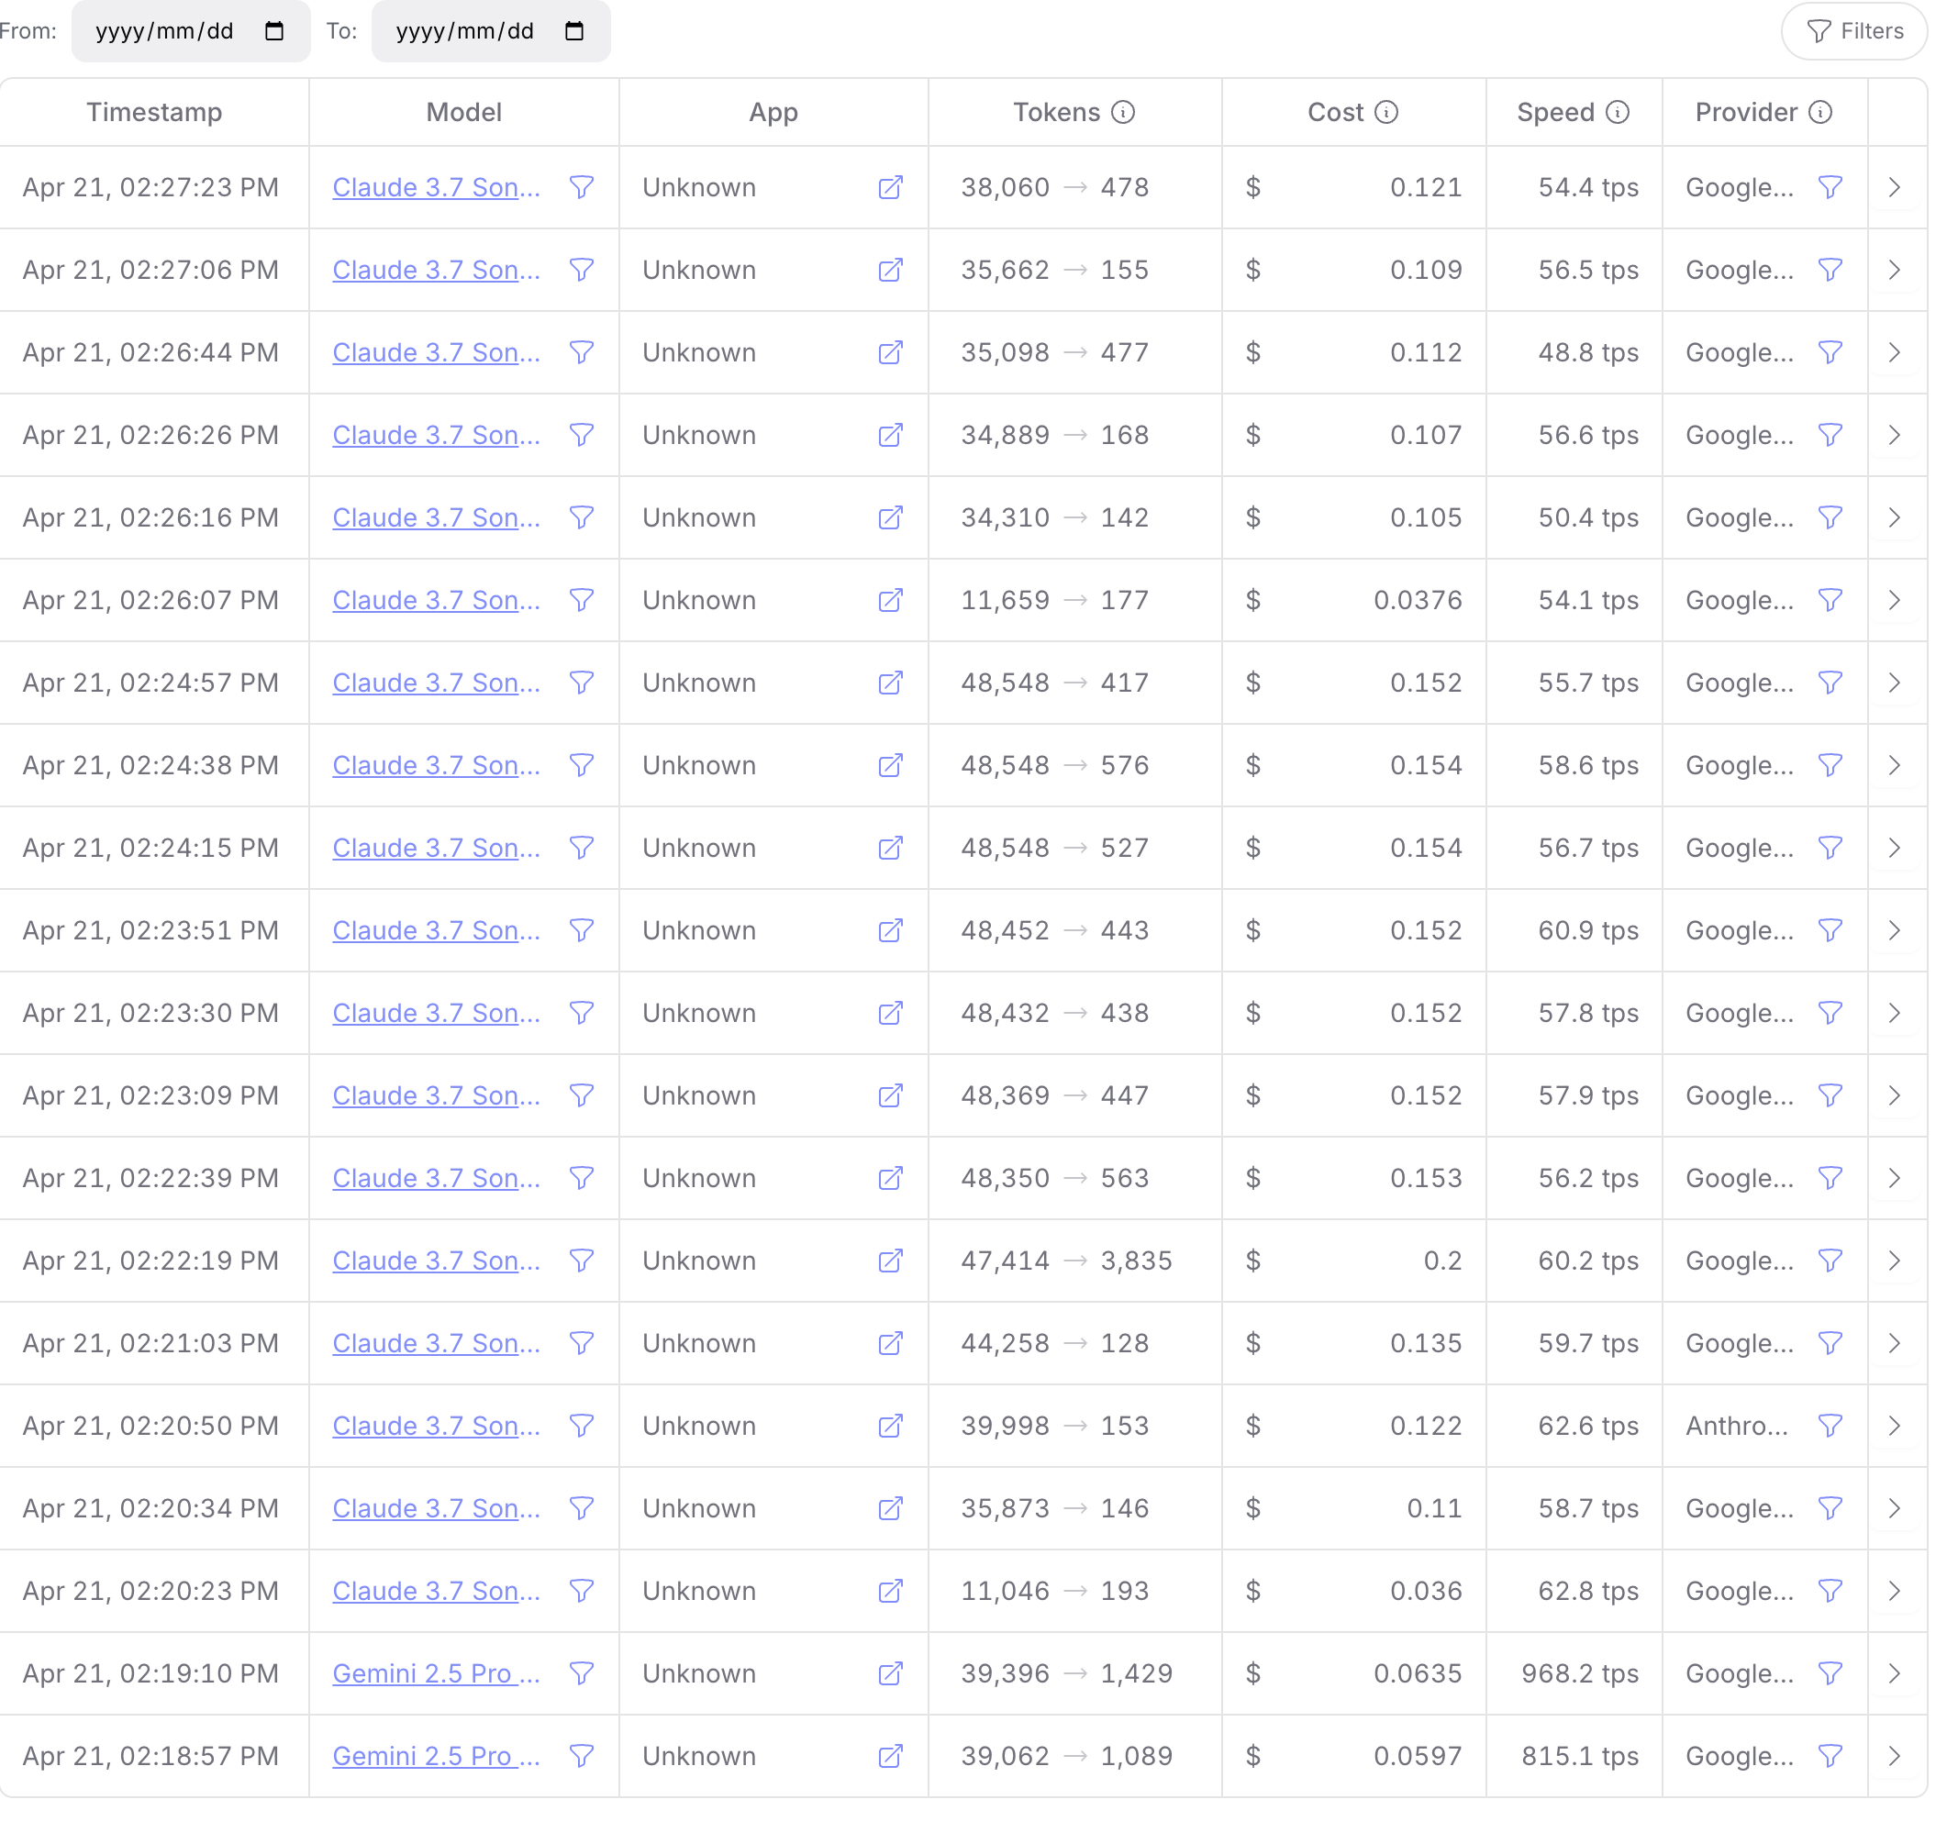The image size is (1958, 1844).
Task: Open Gemini 2.5 Pro link at 02:19:10 PM
Action: click(x=437, y=1674)
